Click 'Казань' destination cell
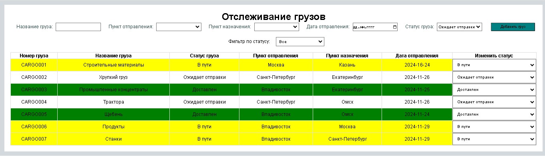 [347, 65]
